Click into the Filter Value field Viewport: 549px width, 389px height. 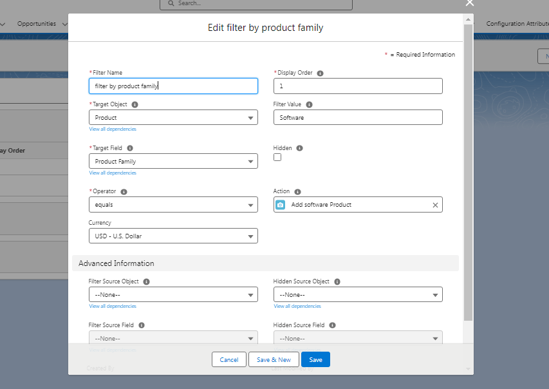tap(358, 118)
